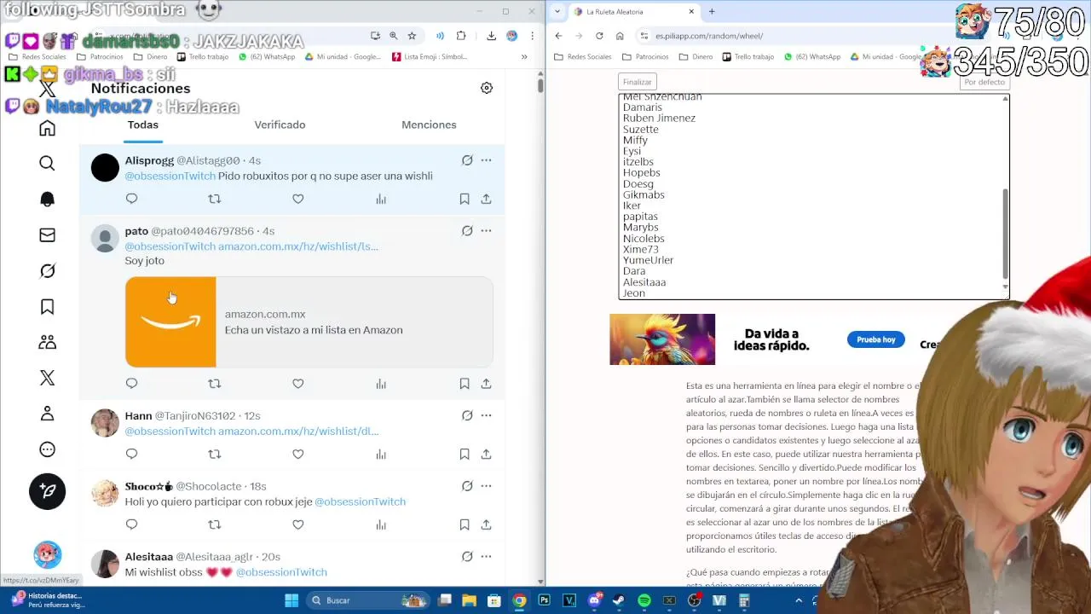This screenshot has height=614, width=1091.
Task: Open Premium X logo in sidebar
Action: (47, 378)
